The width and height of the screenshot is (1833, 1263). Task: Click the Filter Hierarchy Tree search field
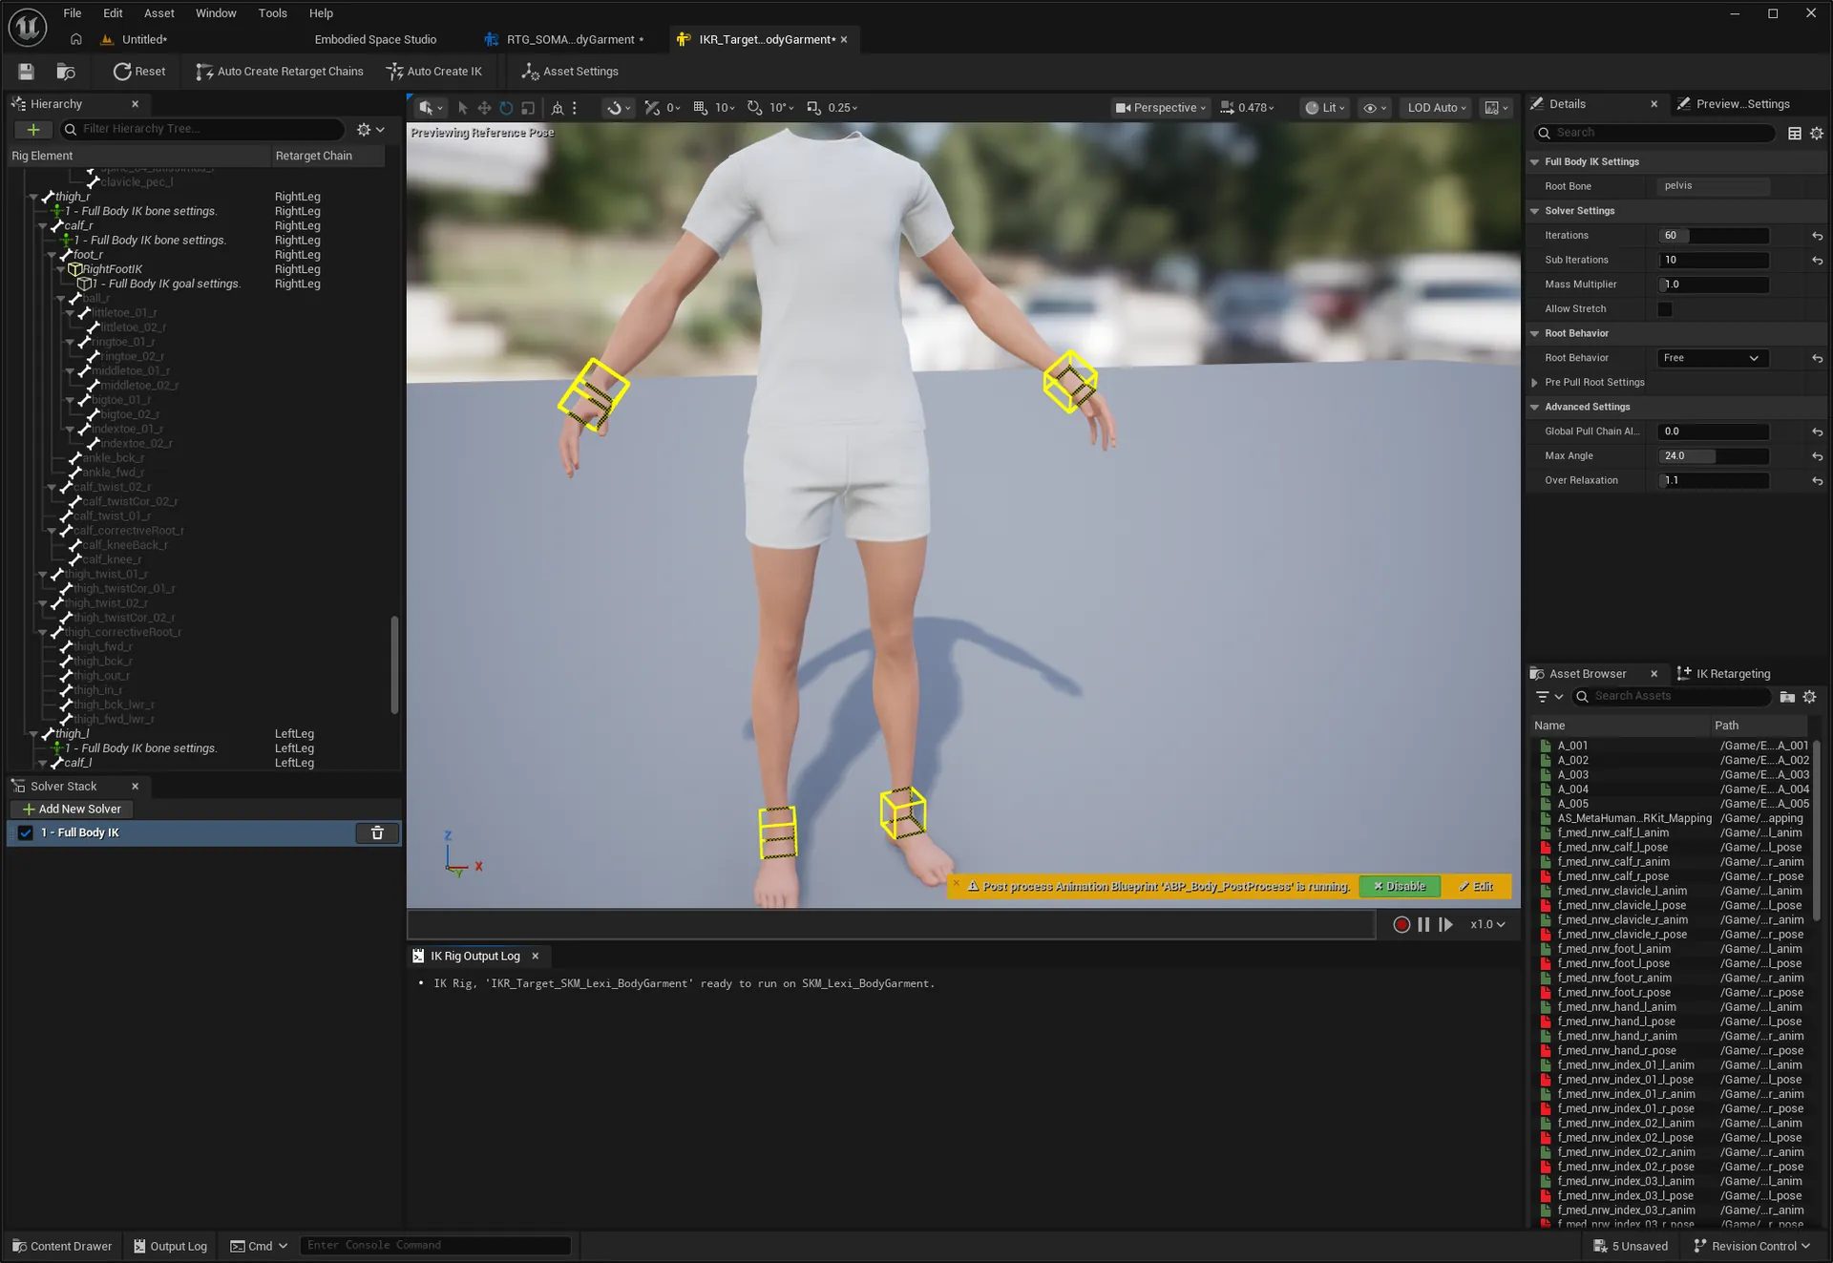click(x=201, y=129)
